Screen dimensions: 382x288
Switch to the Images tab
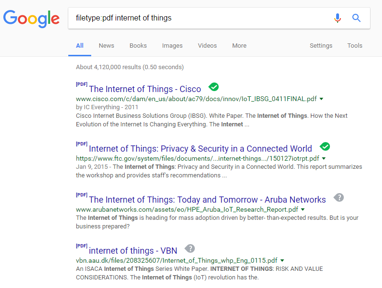172,46
